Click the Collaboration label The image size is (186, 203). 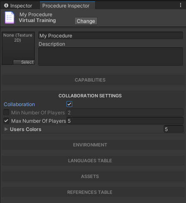19,104
